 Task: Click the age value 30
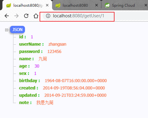(37, 66)
